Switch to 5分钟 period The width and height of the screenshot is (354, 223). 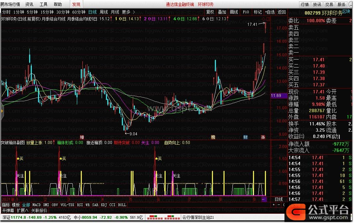pyautogui.click(x=32, y=12)
